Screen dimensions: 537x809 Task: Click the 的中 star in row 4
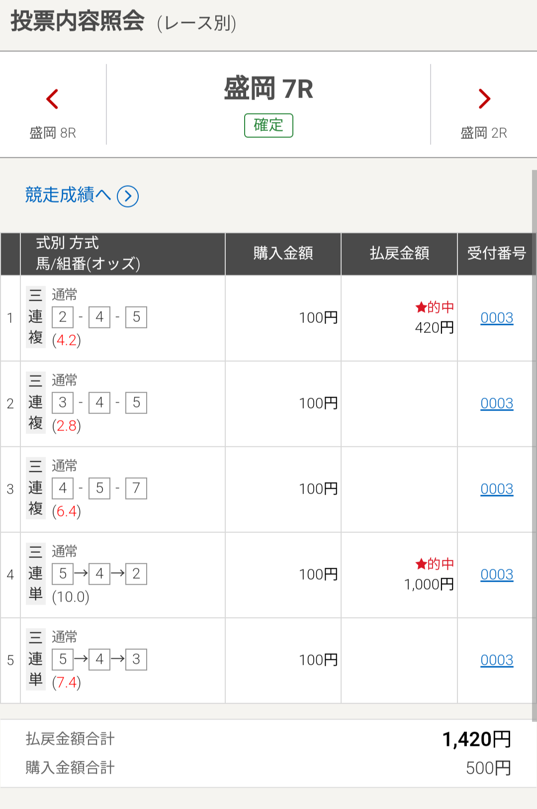tap(421, 564)
